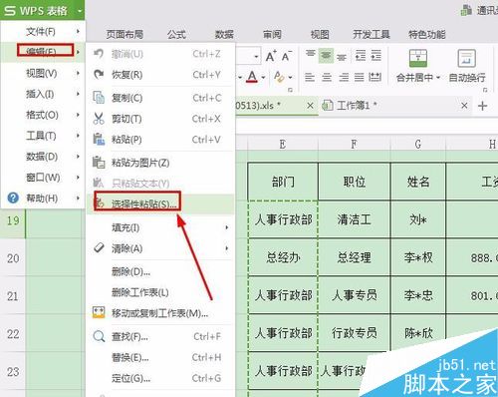Screen dimensions: 498x397
Task: Click Merge and Center (合并居中) icon
Action: (418, 59)
